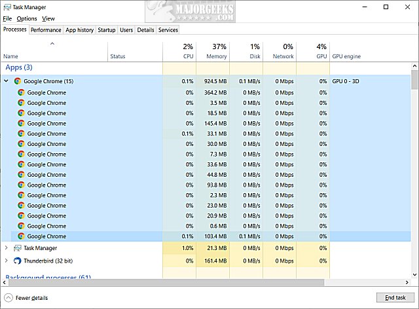Image resolution: width=419 pixels, height=309 pixels.
Task: Select the Thunderbird (32 bit) process name
Action: [x=48, y=261]
